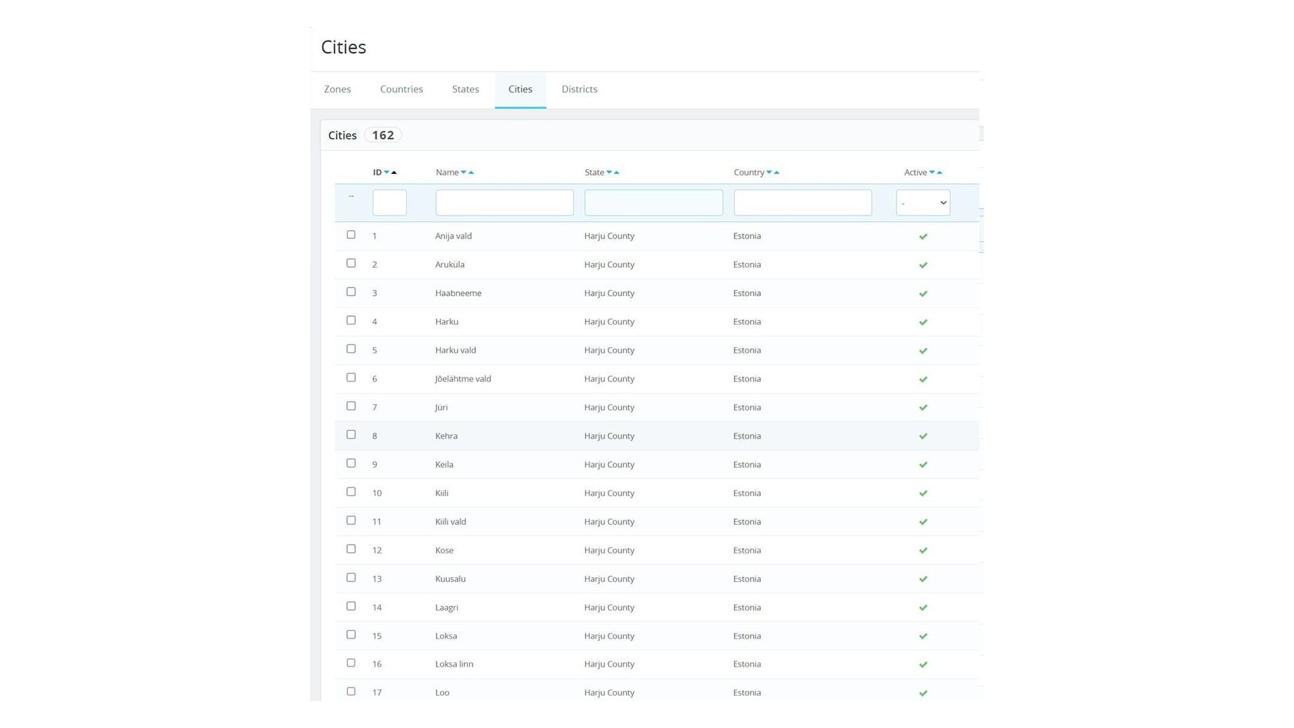
Task: Check the box next to Kuusalu
Action: click(351, 578)
